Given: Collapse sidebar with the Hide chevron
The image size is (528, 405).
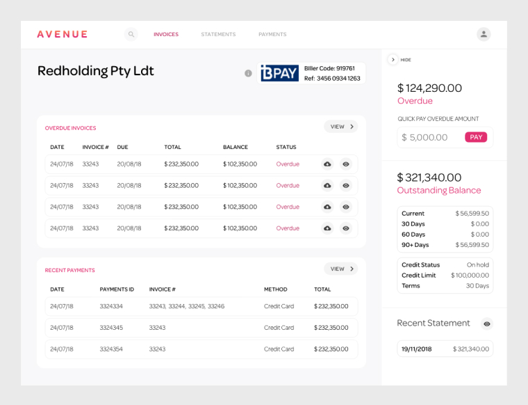Looking at the screenshot, I should (393, 60).
